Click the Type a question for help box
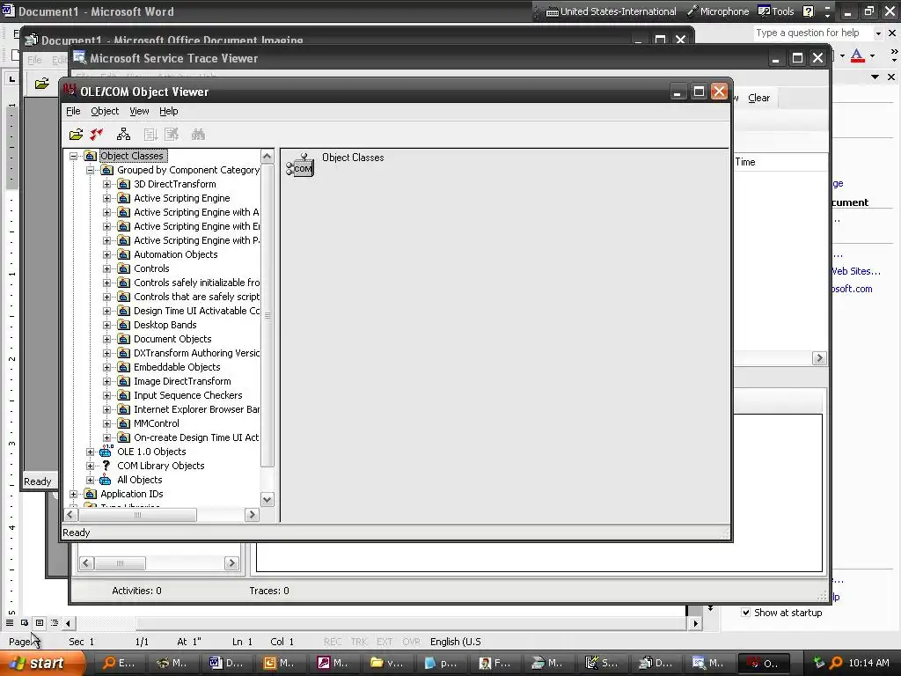Viewport: 901px width, 676px height. tap(812, 33)
